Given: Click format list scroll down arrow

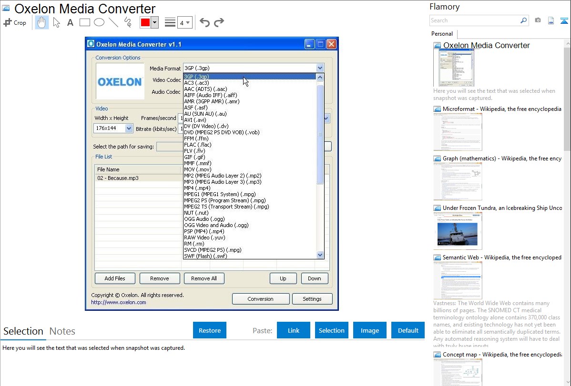Looking at the screenshot, I should pos(320,255).
